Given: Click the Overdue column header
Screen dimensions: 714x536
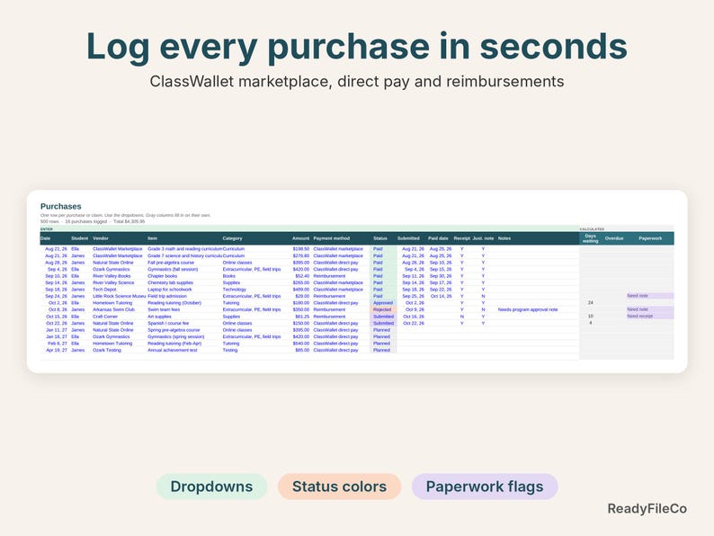Looking at the screenshot, I should (x=614, y=238).
